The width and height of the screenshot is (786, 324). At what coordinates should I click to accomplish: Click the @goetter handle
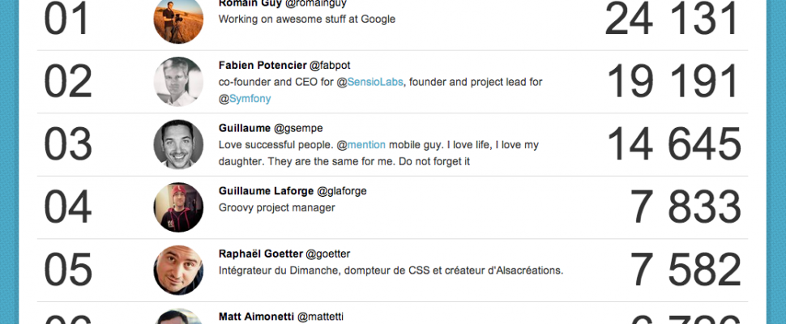(328, 254)
